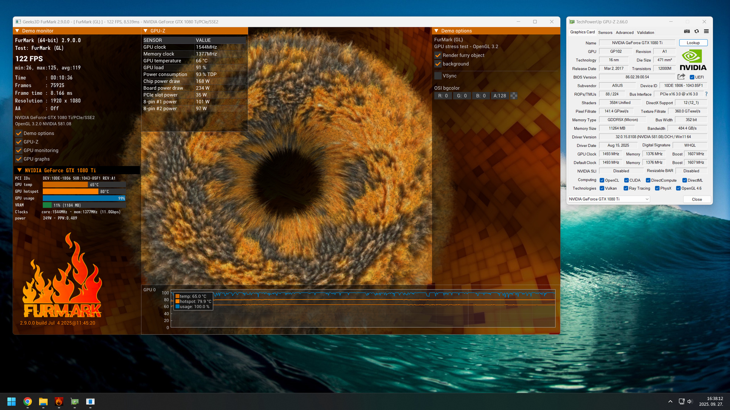730x410 pixels.
Task: Uncheck the GPU graphs option
Action: (x=19, y=159)
